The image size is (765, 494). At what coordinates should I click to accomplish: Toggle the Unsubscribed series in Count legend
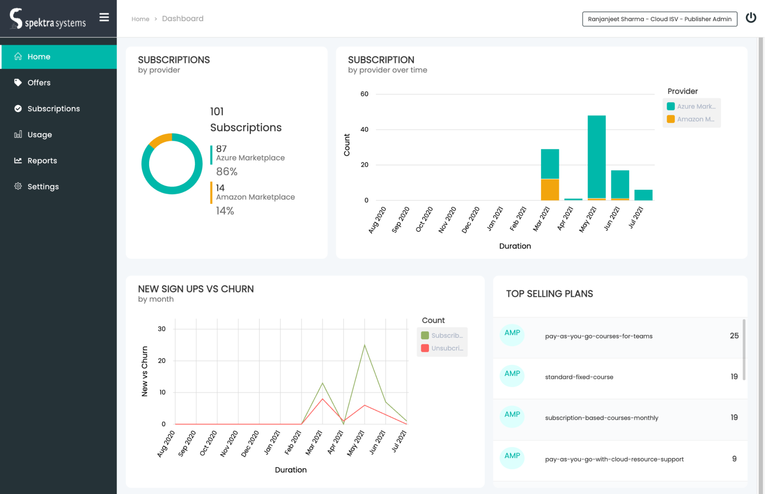tap(442, 348)
